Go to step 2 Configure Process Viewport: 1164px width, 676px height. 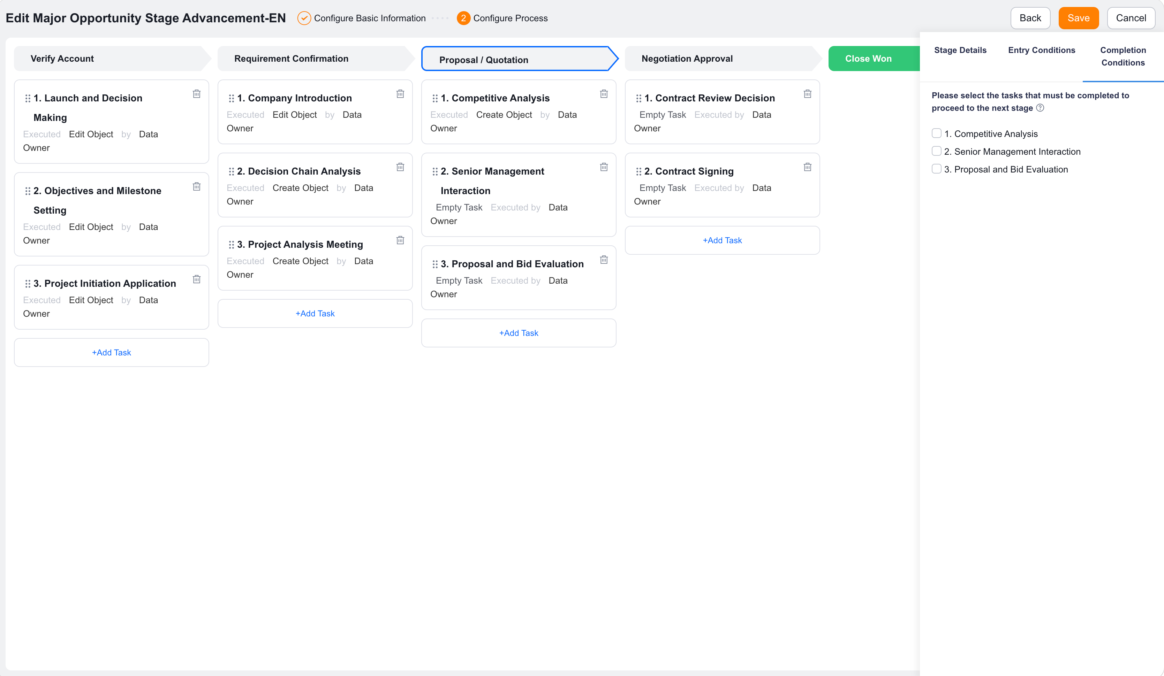coord(502,18)
